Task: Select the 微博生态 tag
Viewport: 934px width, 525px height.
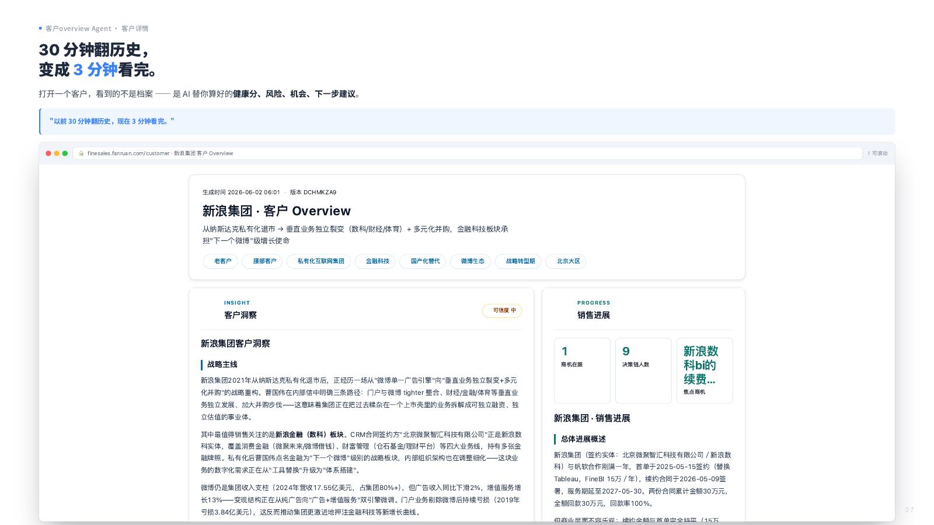Action: [x=471, y=261]
